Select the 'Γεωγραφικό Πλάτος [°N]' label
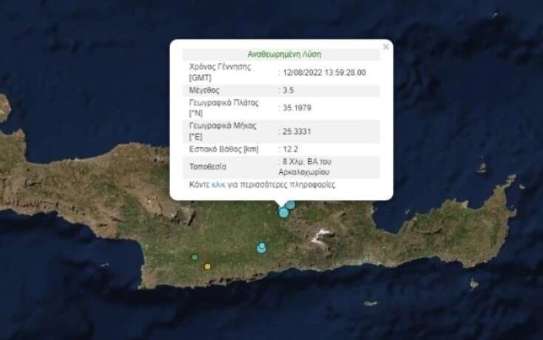 tap(223, 108)
